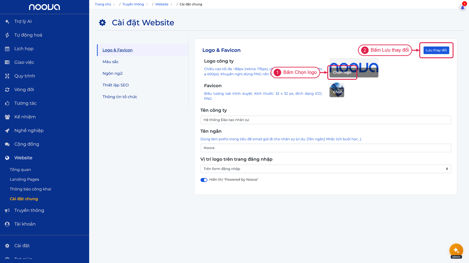The height and width of the screenshot is (263, 469).
Task: Go to Website breadcrumb link
Action: pyautogui.click(x=162, y=4)
